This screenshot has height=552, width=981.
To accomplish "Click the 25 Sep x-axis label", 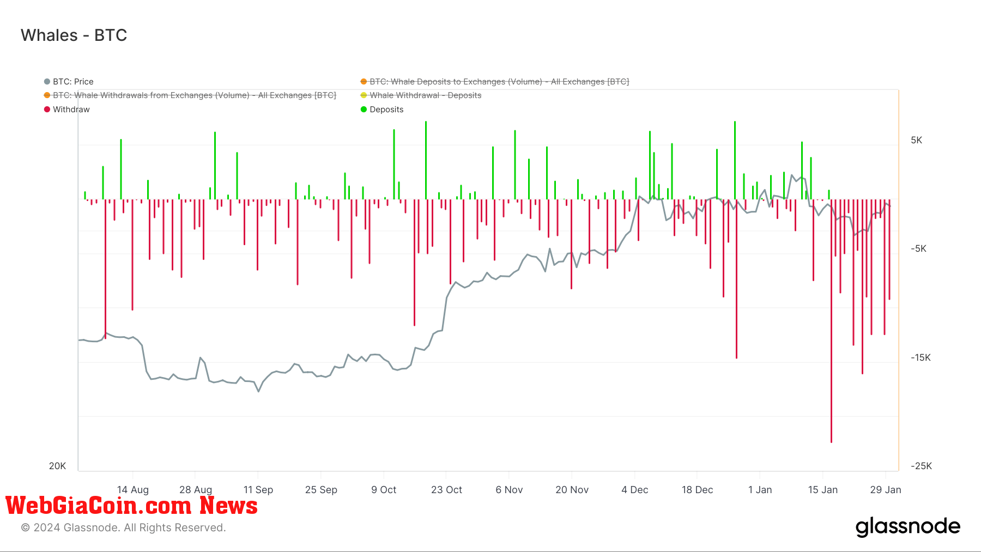I will [321, 490].
